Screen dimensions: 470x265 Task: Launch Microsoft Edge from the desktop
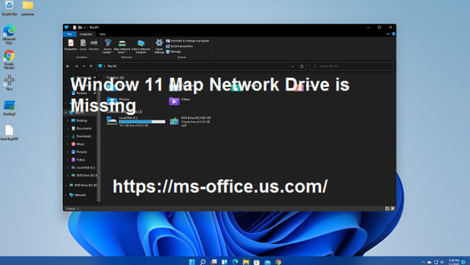9,31
